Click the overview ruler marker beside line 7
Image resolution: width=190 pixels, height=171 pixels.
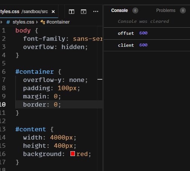pyautogui.click(x=100, y=79)
